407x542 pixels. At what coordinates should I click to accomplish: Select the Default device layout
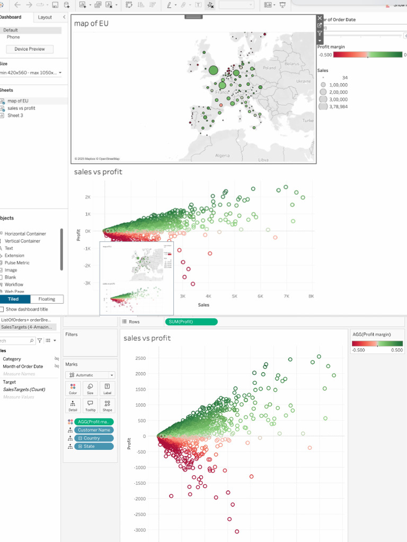pyautogui.click(x=30, y=30)
